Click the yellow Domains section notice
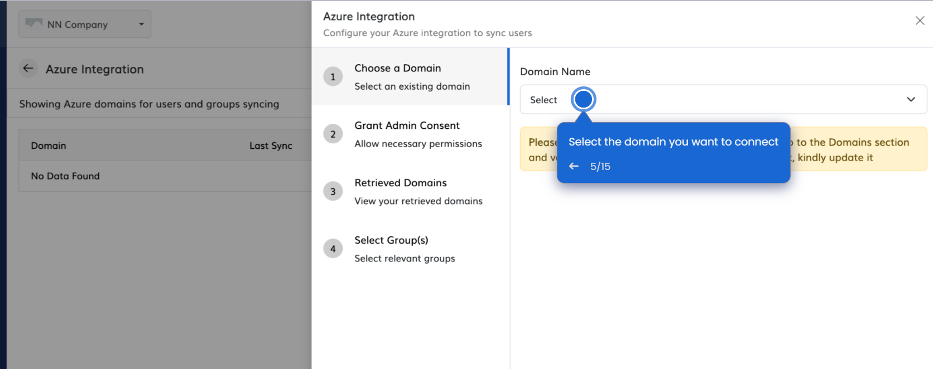Viewport: 933px width, 369px height. tap(859, 149)
